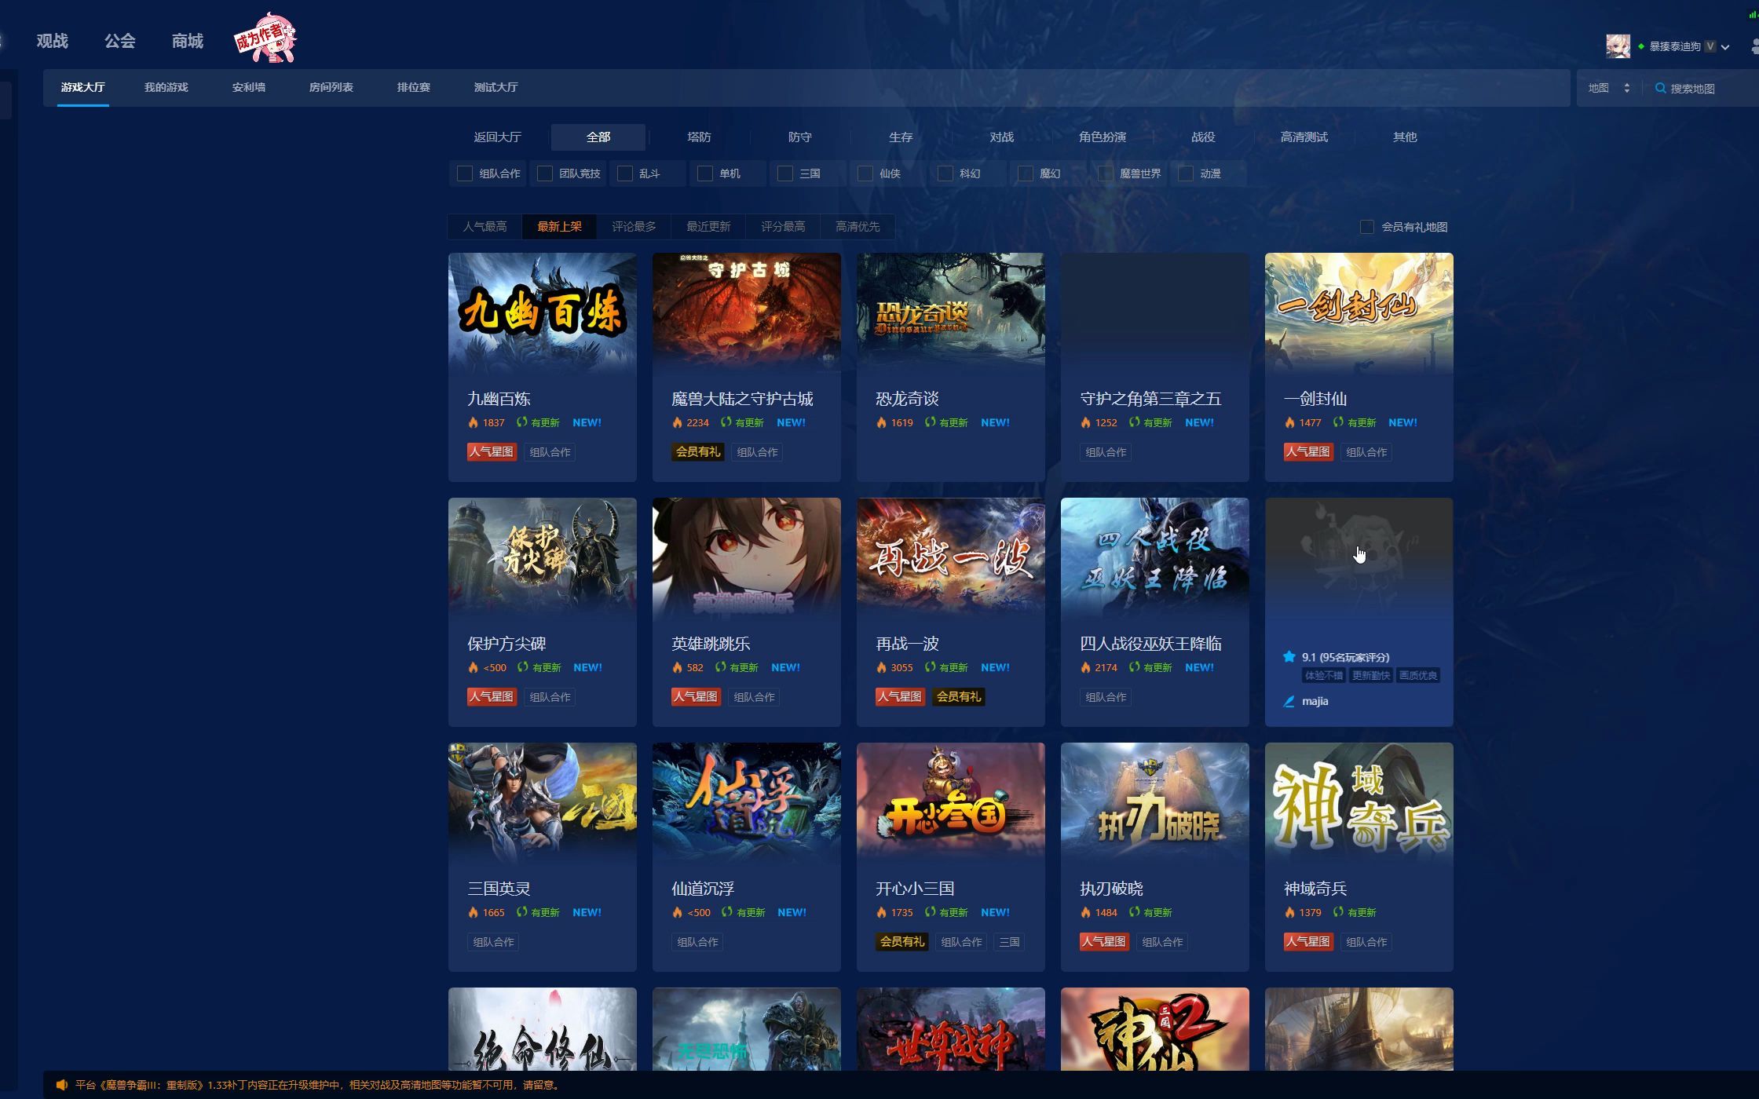This screenshot has width=1759, height=1099.
Task: Click the VIP V badge beside the username
Action: [x=1710, y=46]
